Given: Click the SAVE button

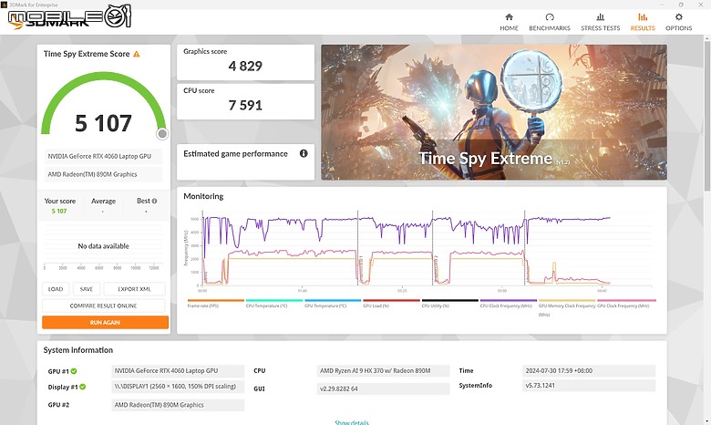Looking at the screenshot, I should (87, 289).
